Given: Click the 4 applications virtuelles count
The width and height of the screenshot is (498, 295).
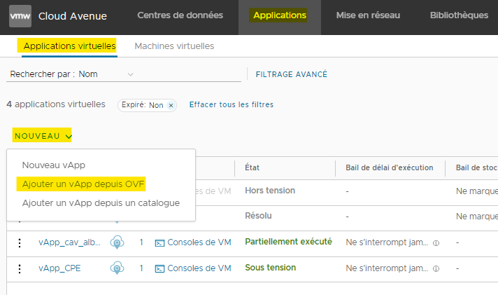Looking at the screenshot, I should coord(56,104).
